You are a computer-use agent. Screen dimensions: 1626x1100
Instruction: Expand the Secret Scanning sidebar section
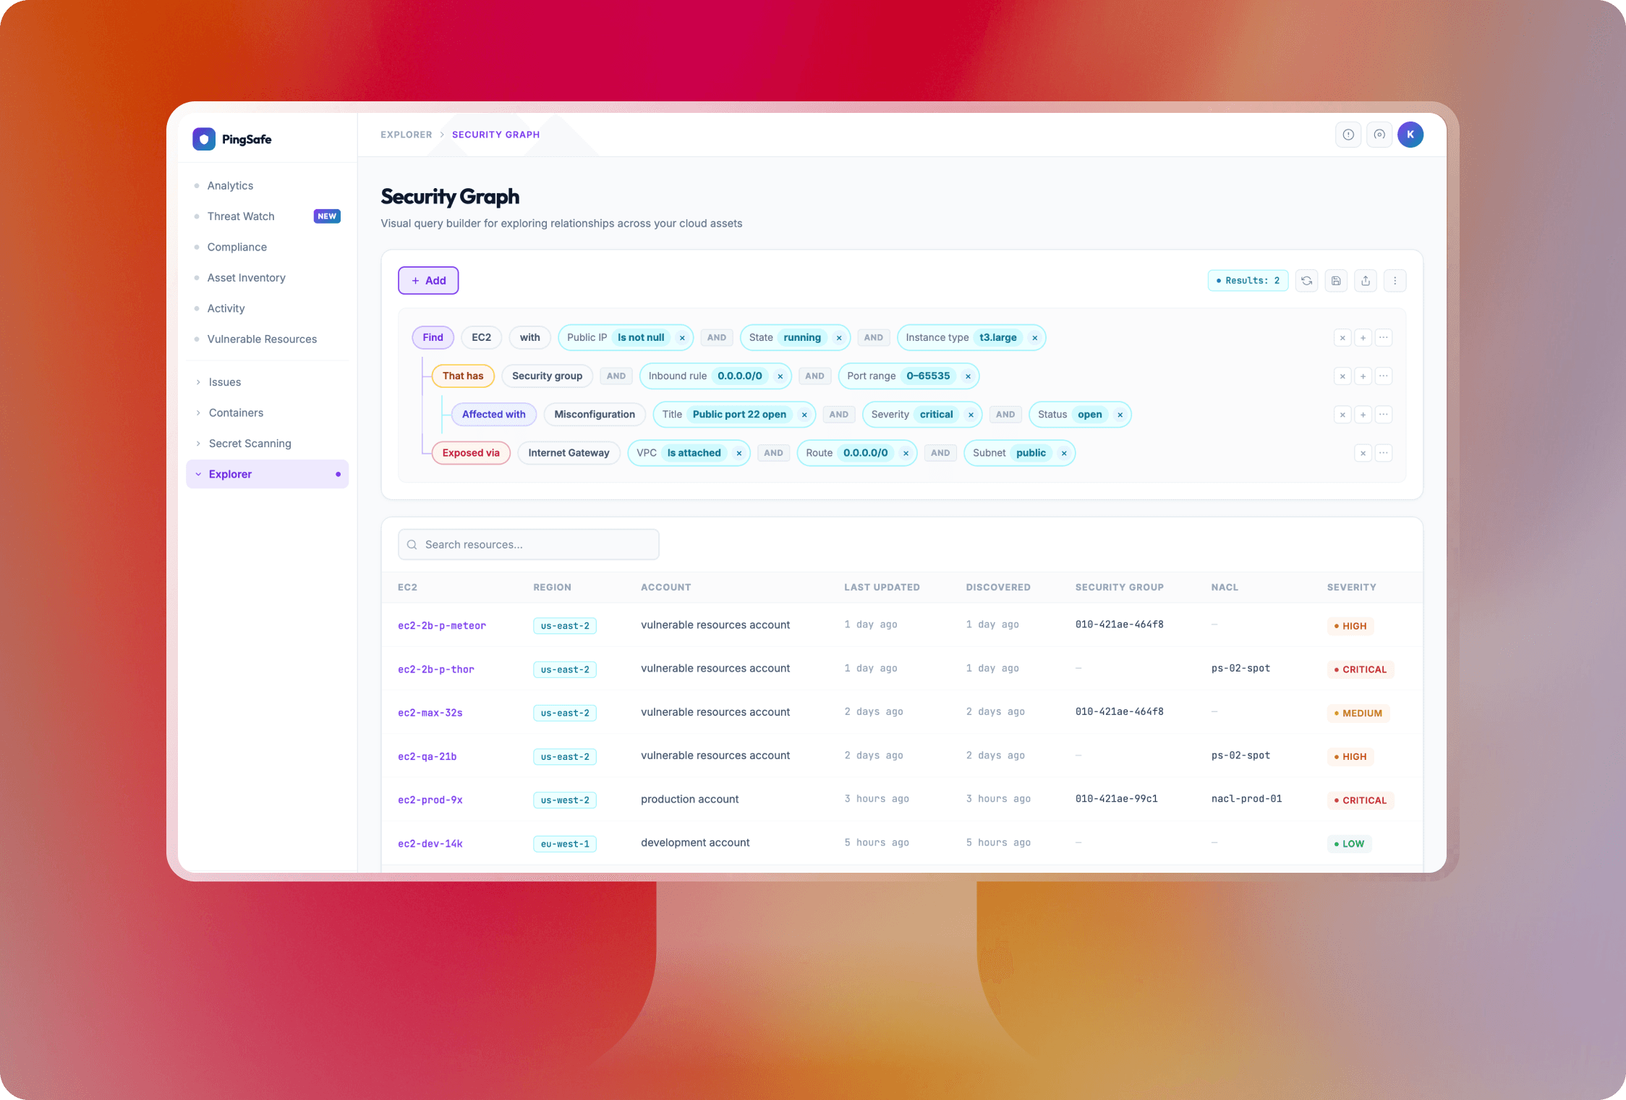[x=267, y=444]
